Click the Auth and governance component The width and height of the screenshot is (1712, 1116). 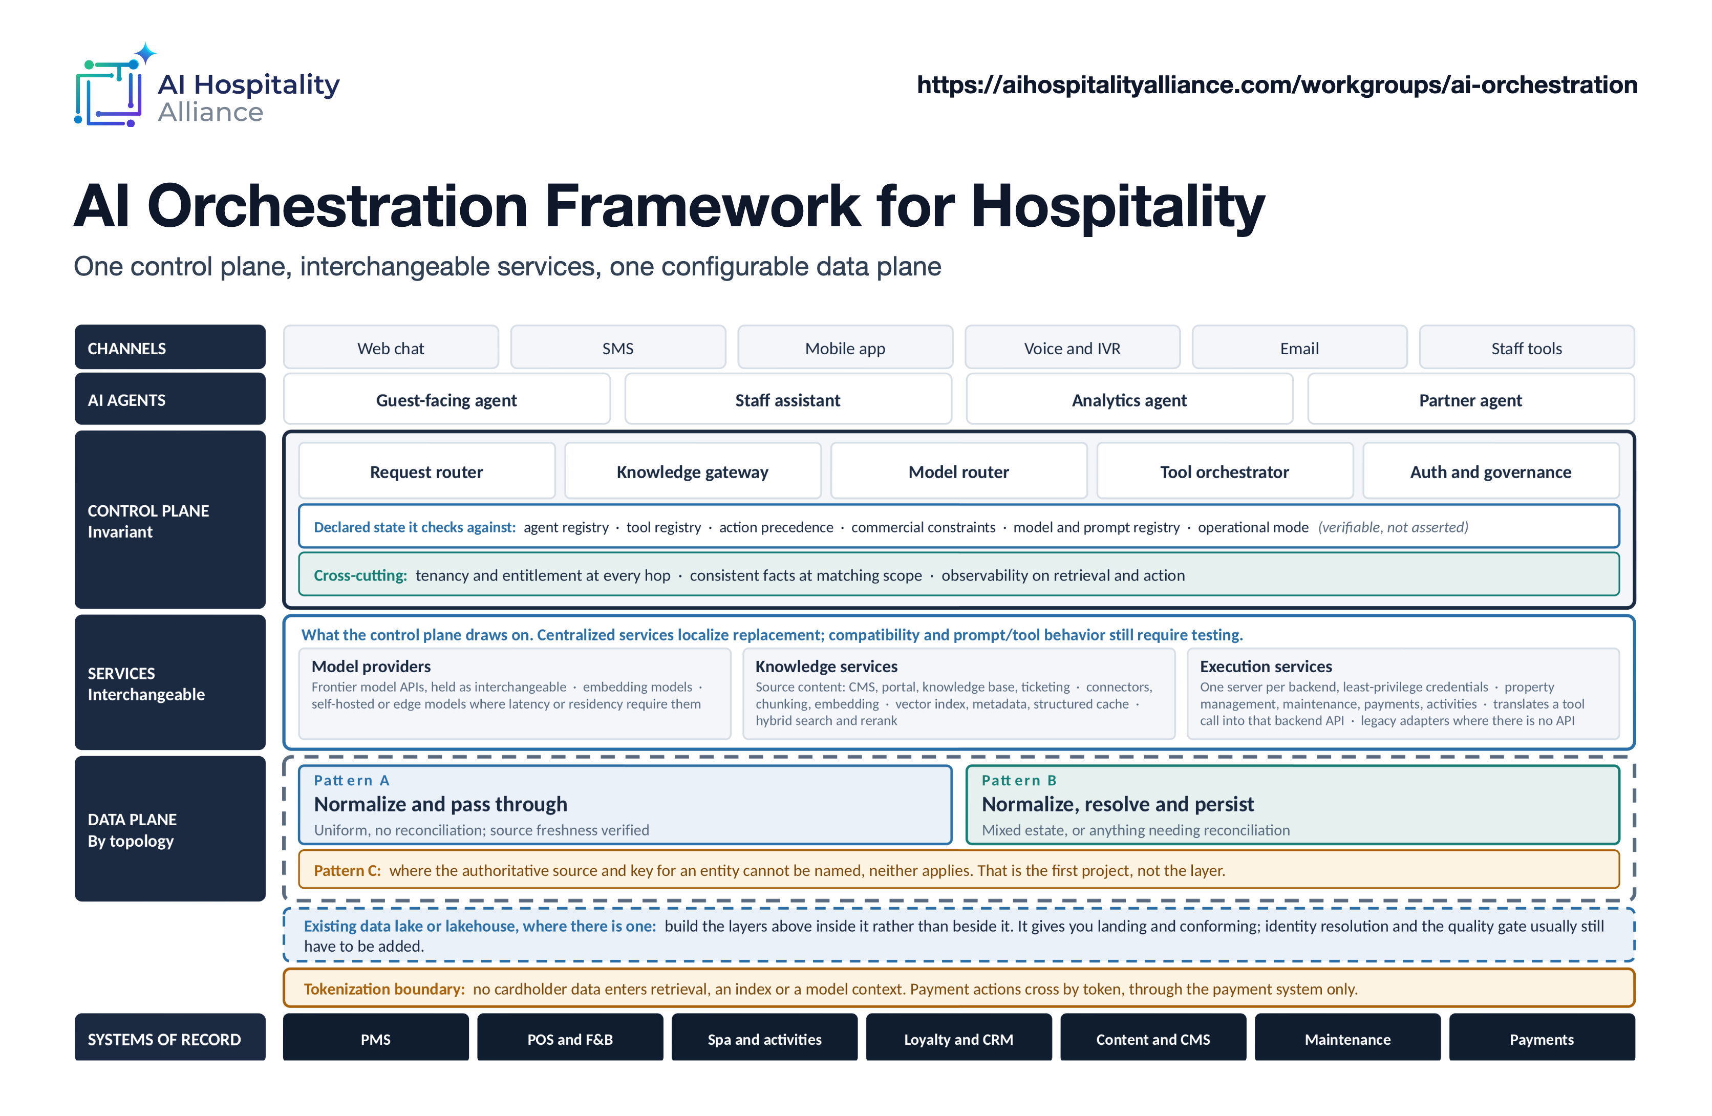click(1491, 471)
